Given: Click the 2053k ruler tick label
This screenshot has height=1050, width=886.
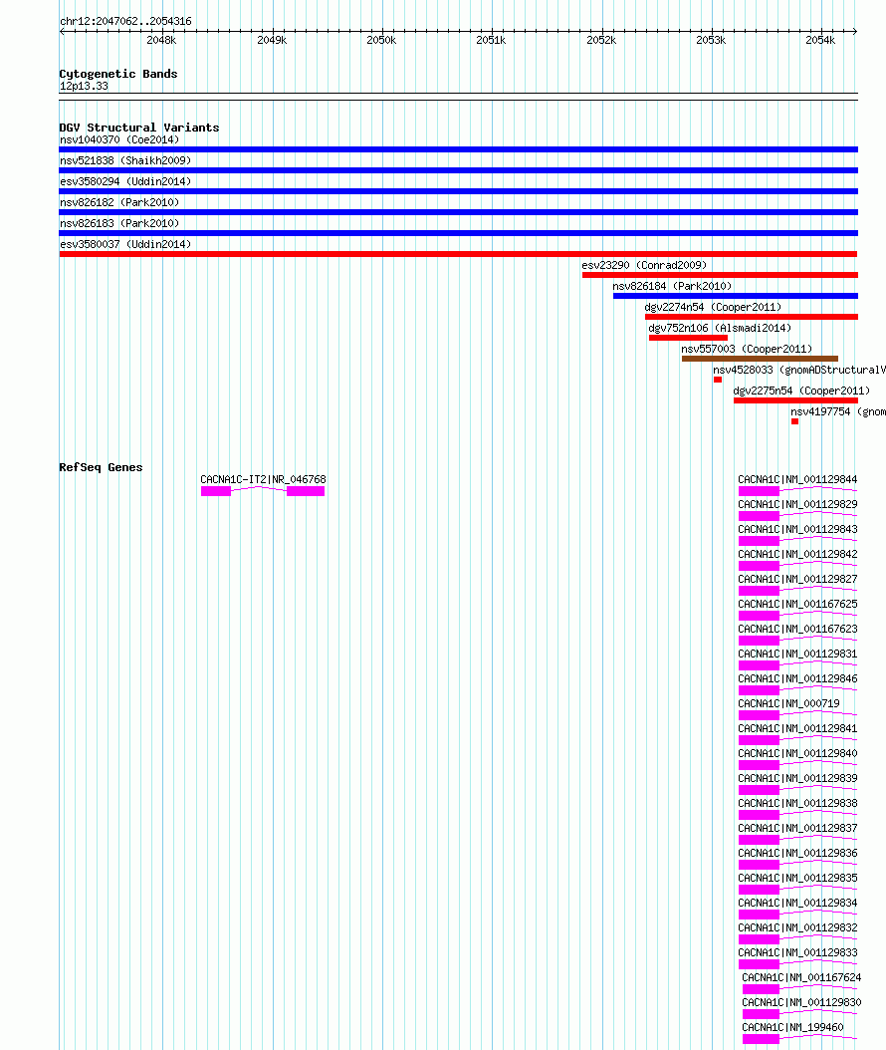Looking at the screenshot, I should pyautogui.click(x=711, y=40).
